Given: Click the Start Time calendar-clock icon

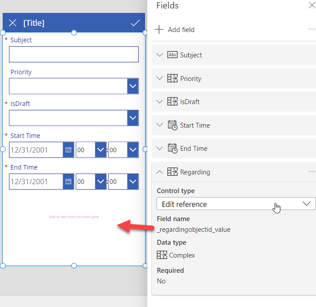Looking at the screenshot, I should [x=173, y=125].
